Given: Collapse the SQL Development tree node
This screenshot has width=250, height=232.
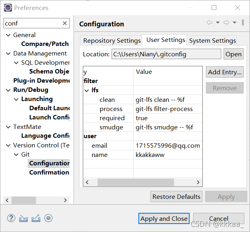Looking at the screenshot, I should [16, 63].
